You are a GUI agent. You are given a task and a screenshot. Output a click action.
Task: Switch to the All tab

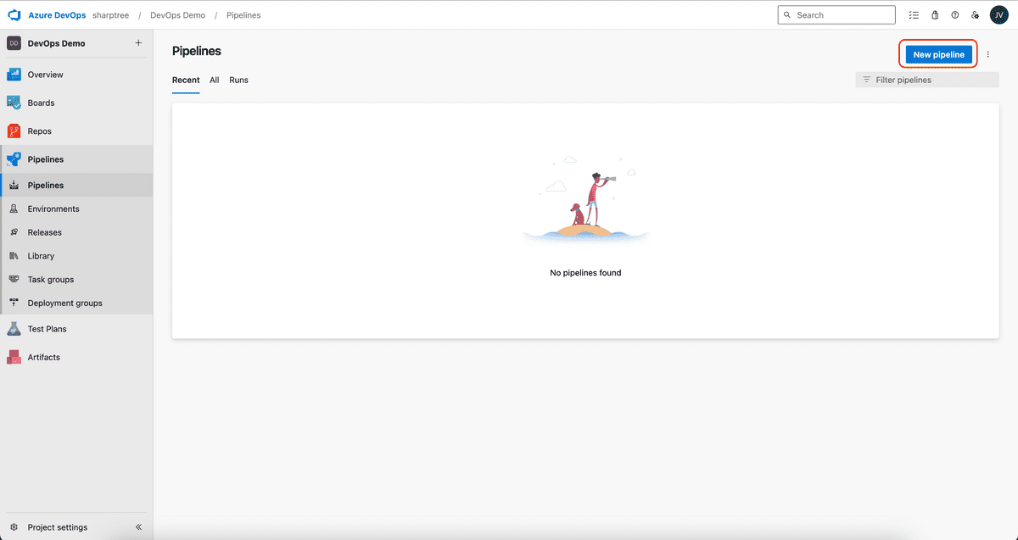click(214, 80)
